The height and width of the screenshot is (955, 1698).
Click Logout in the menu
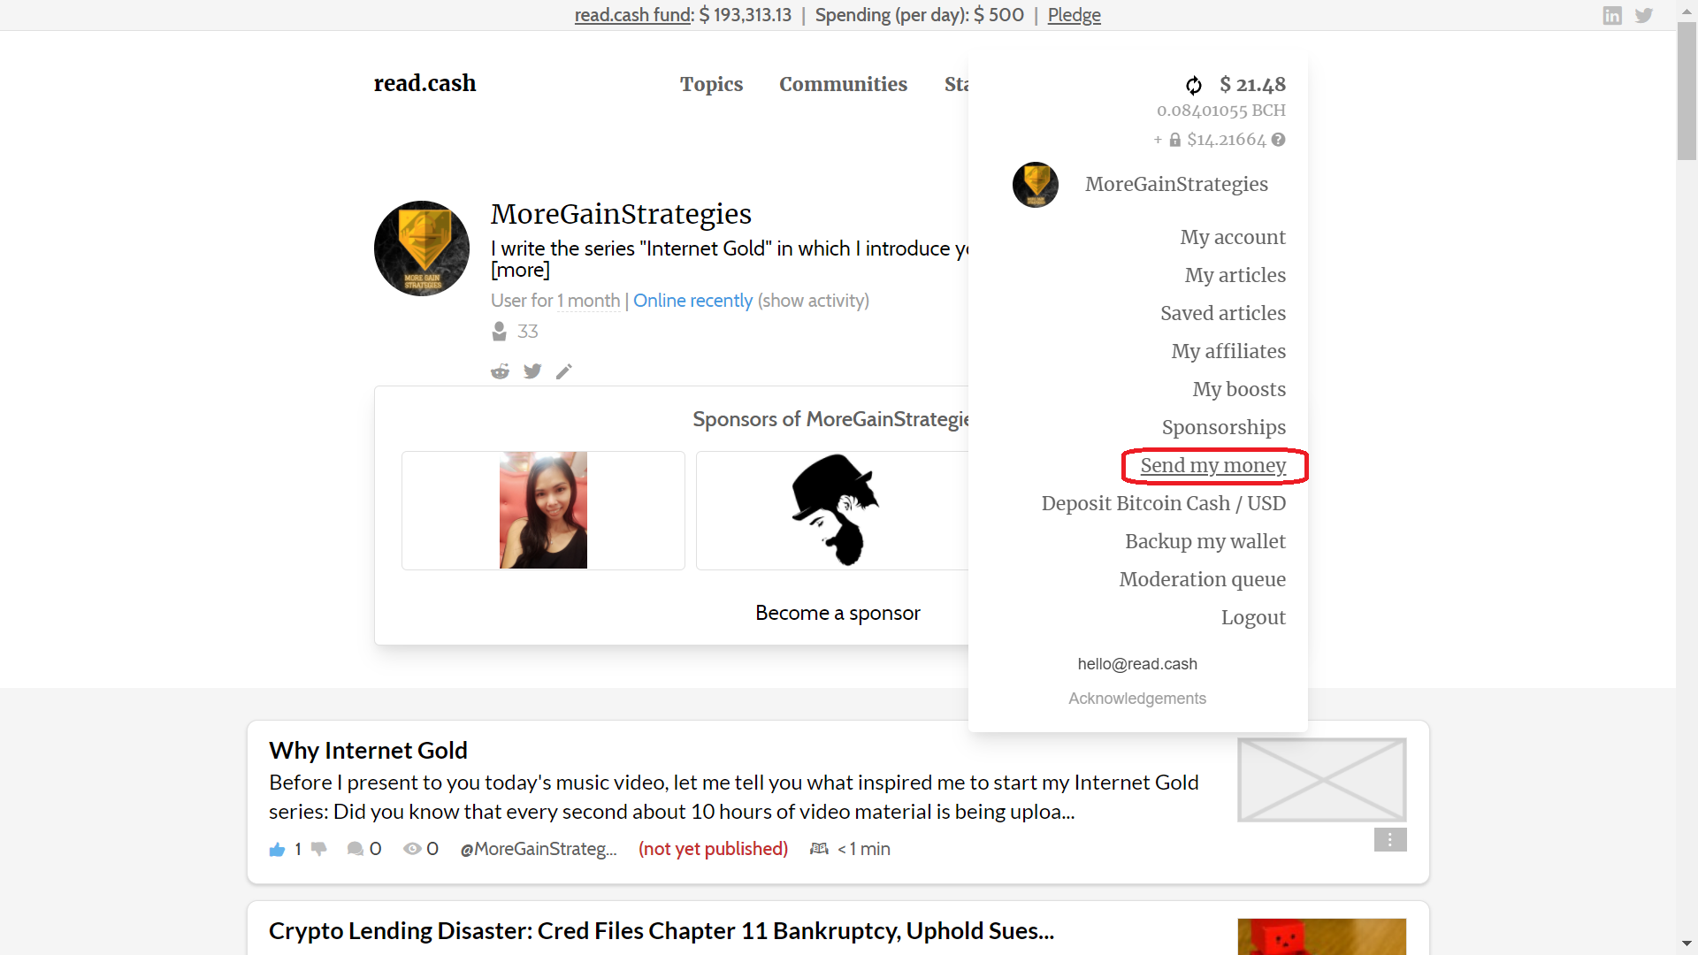pyautogui.click(x=1253, y=617)
